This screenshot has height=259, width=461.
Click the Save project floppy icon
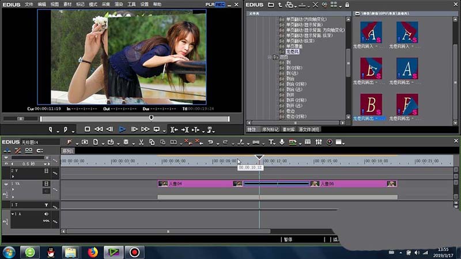coord(126,142)
